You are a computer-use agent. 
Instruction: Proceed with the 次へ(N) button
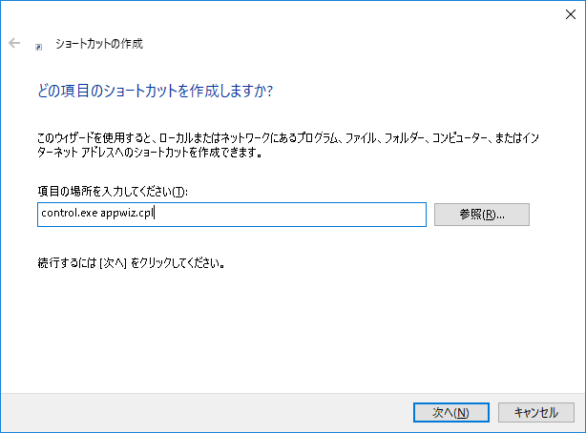point(451,412)
